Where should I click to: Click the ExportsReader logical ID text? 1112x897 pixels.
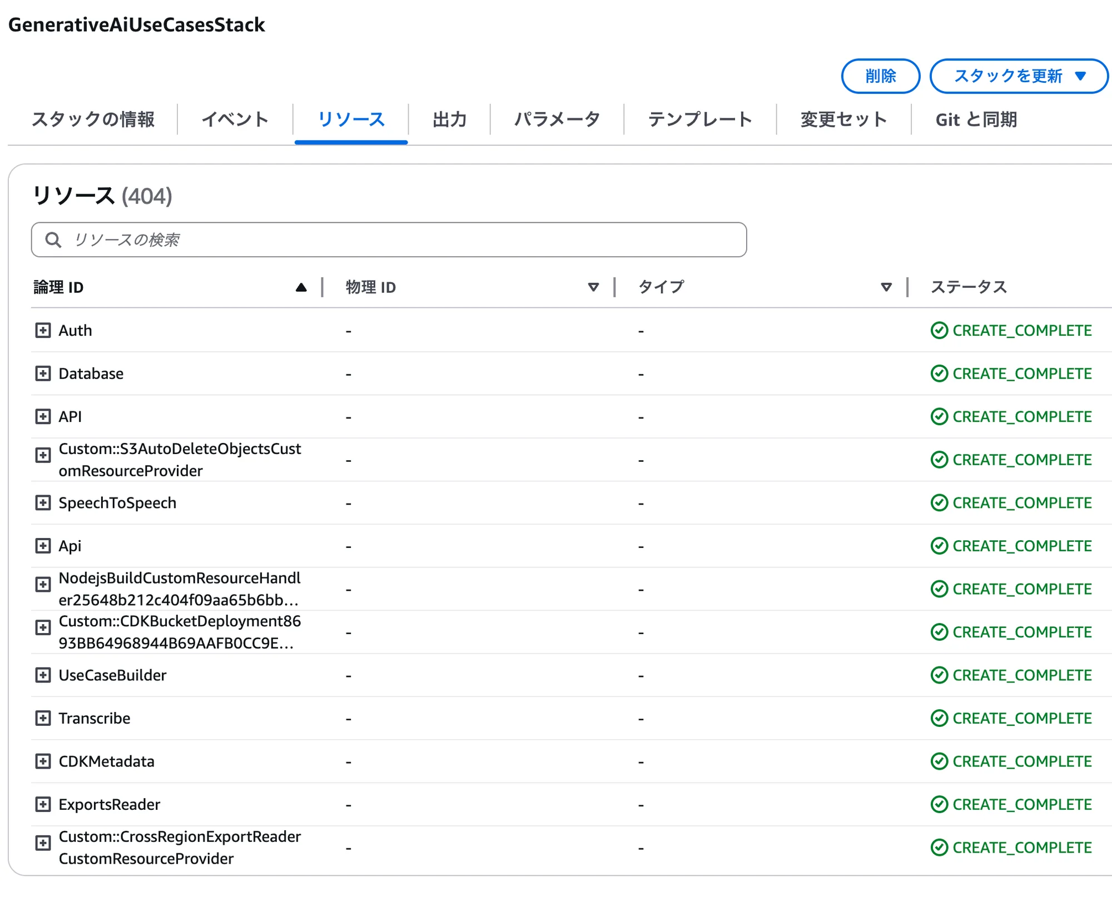tap(109, 804)
